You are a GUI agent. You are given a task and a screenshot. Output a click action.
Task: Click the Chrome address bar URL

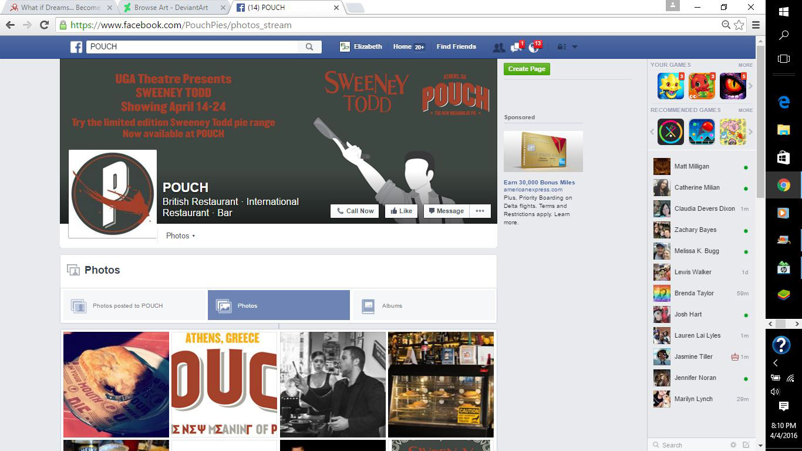click(x=181, y=25)
